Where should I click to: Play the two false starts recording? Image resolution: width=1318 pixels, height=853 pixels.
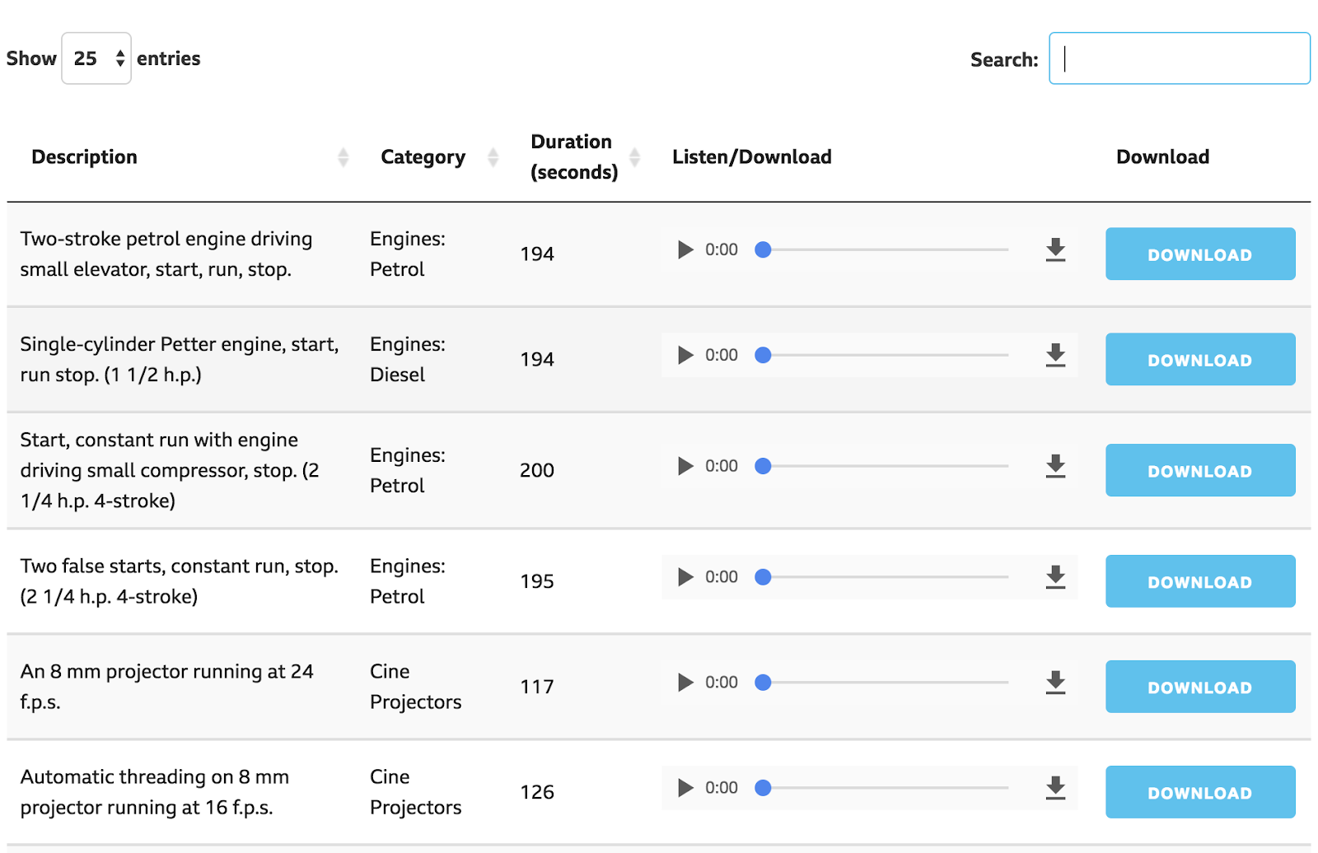[684, 577]
